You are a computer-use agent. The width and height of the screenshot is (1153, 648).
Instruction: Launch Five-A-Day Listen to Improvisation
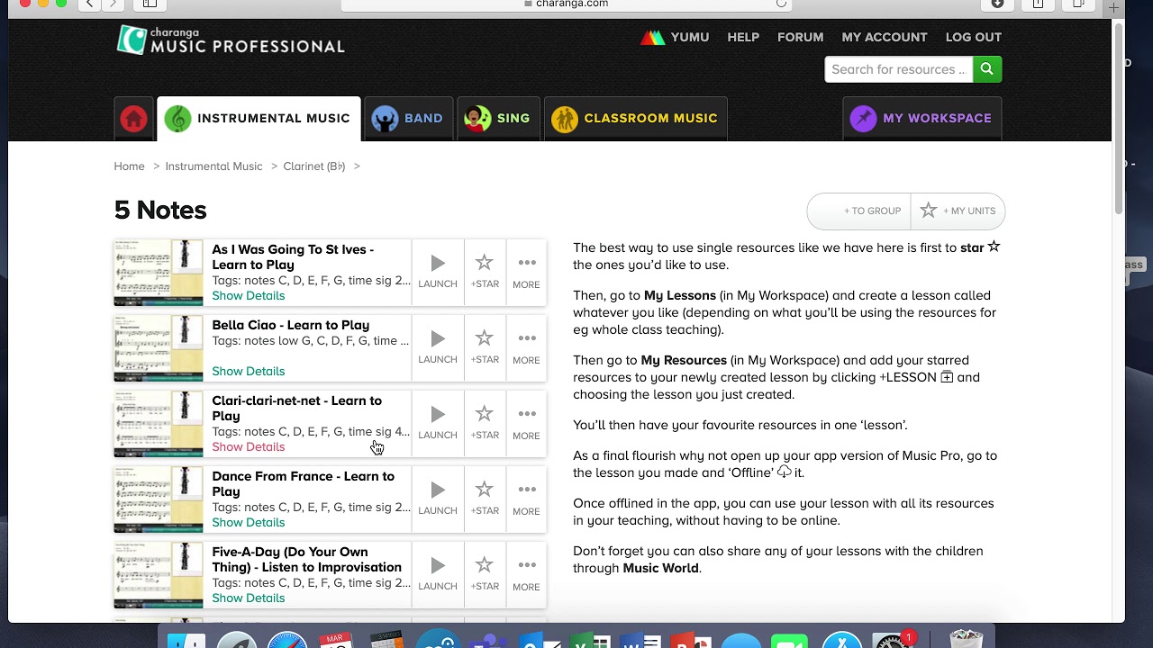pos(438,573)
